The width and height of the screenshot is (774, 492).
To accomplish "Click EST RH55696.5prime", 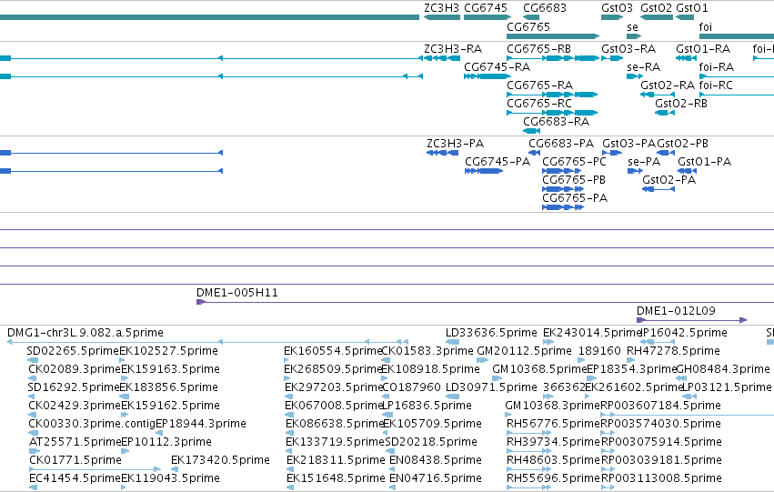I will [x=528, y=487].
